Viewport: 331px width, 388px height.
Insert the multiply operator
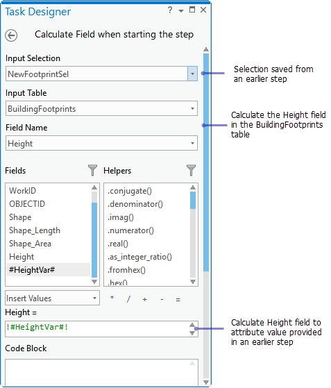(112, 298)
